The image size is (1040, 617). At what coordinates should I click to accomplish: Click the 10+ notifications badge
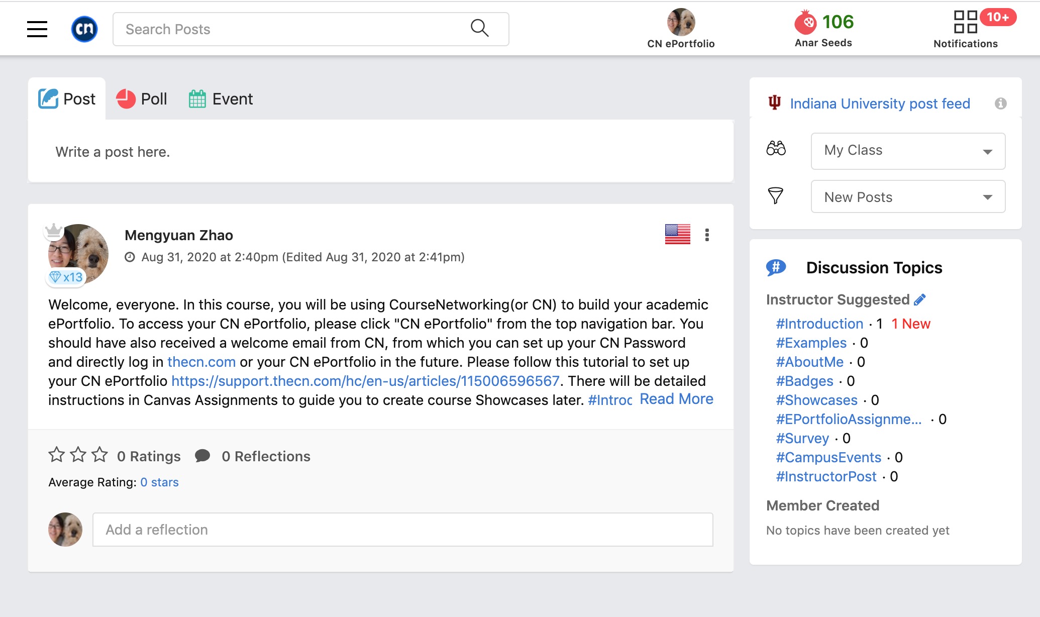pos(998,17)
